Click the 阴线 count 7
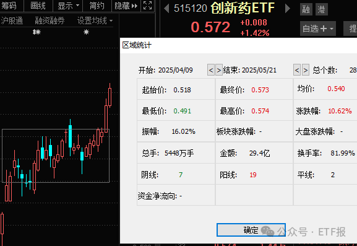The height and width of the screenshot is (246, 357). point(181,175)
